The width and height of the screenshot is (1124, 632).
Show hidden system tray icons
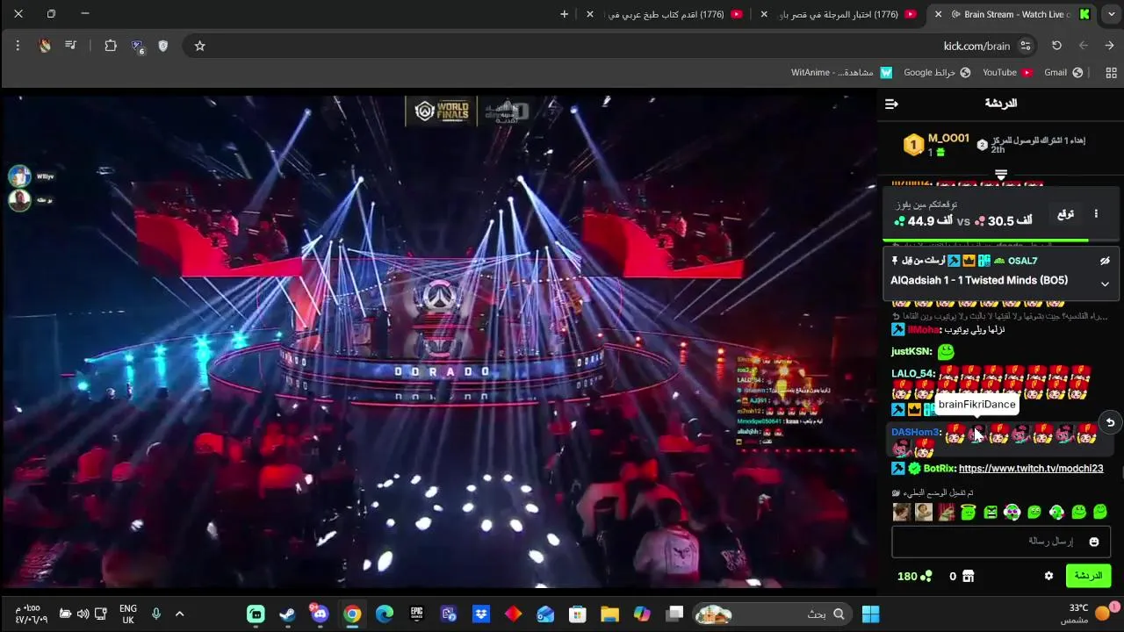coord(179,614)
